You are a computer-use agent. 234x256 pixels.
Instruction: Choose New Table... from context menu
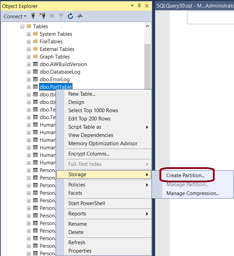click(104, 94)
